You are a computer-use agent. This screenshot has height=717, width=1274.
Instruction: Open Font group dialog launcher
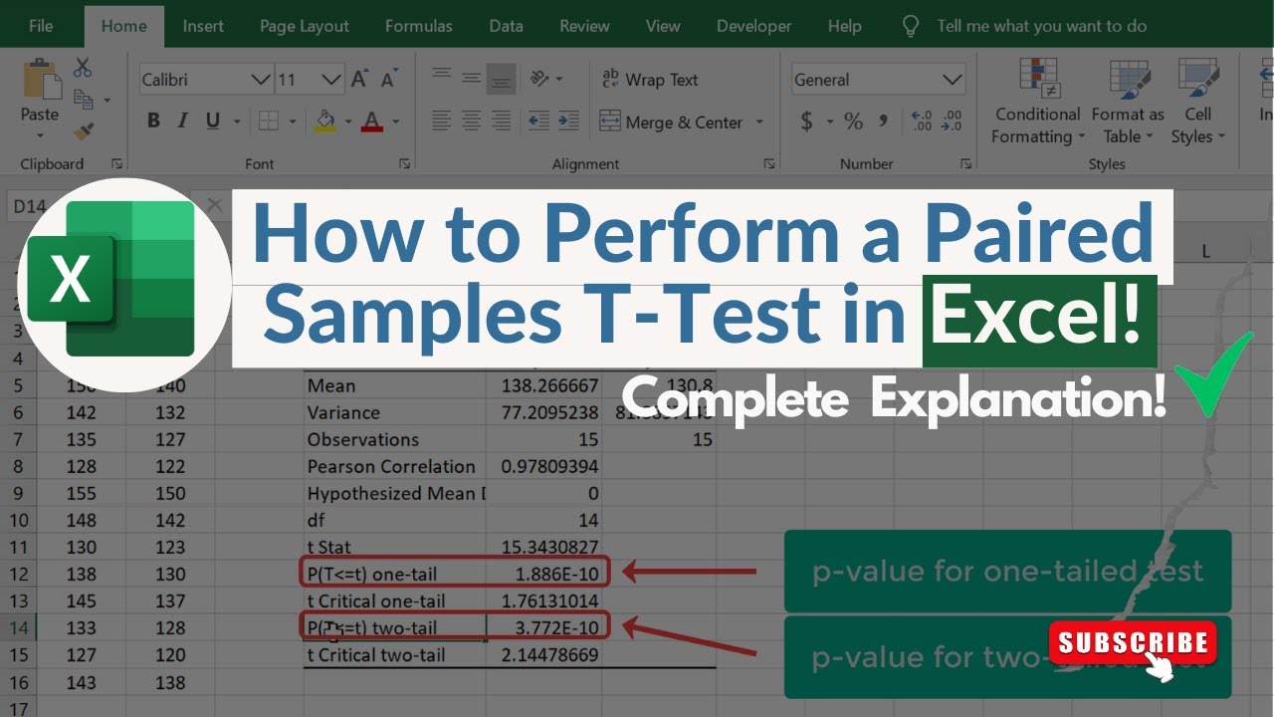404,163
